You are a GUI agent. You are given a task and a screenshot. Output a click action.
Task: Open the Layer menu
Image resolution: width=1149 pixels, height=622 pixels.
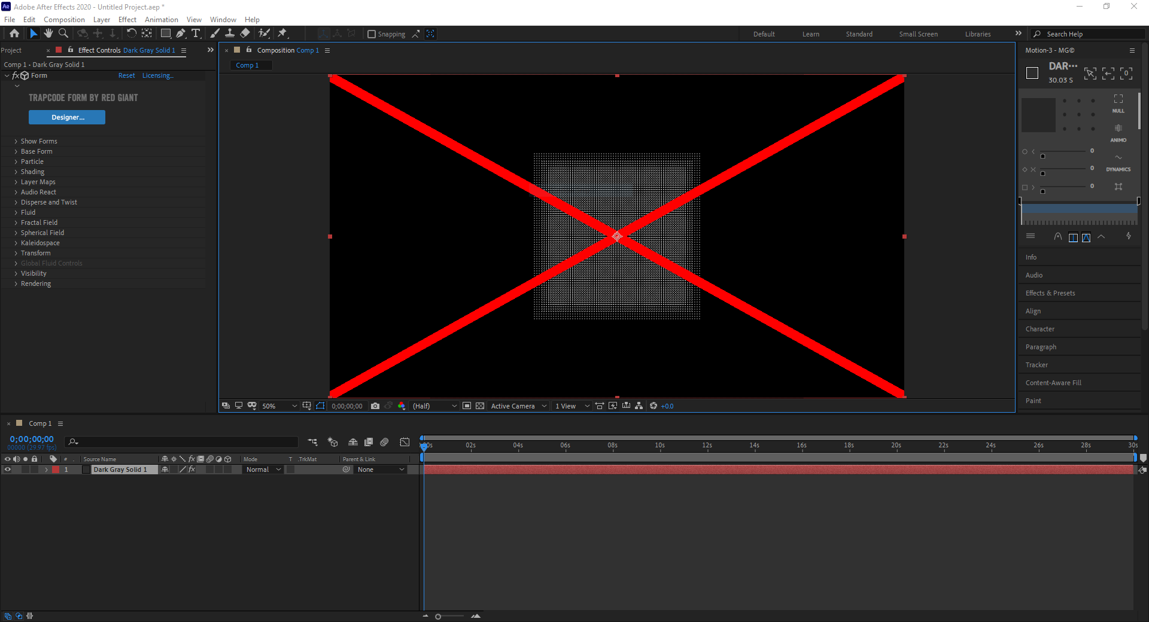point(102,20)
